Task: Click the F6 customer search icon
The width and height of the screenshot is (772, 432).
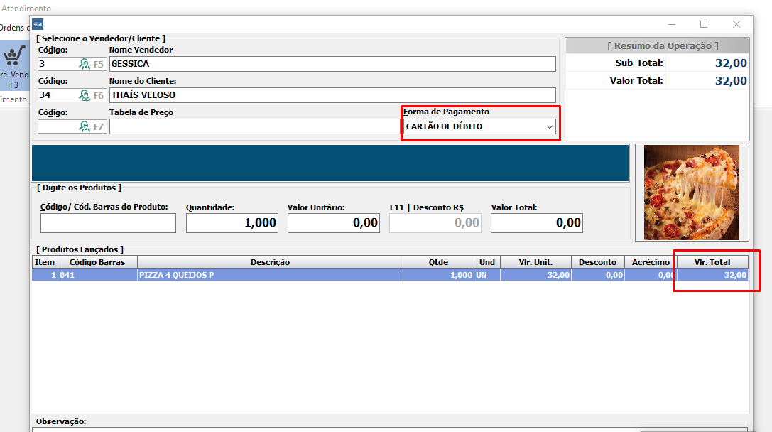Action: point(85,95)
